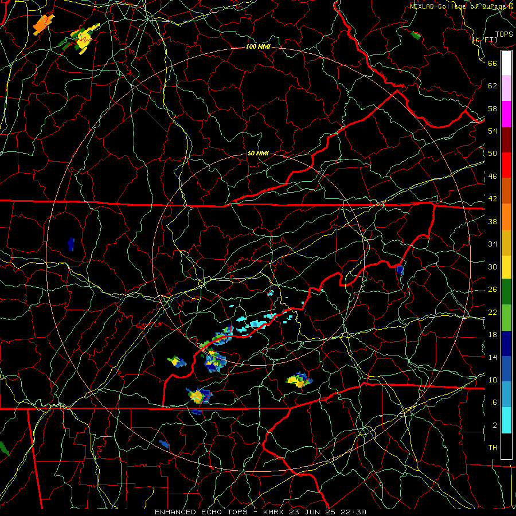The width and height of the screenshot is (516, 516).
Task: Select the dark green legend swatch
Action: click(x=506, y=292)
